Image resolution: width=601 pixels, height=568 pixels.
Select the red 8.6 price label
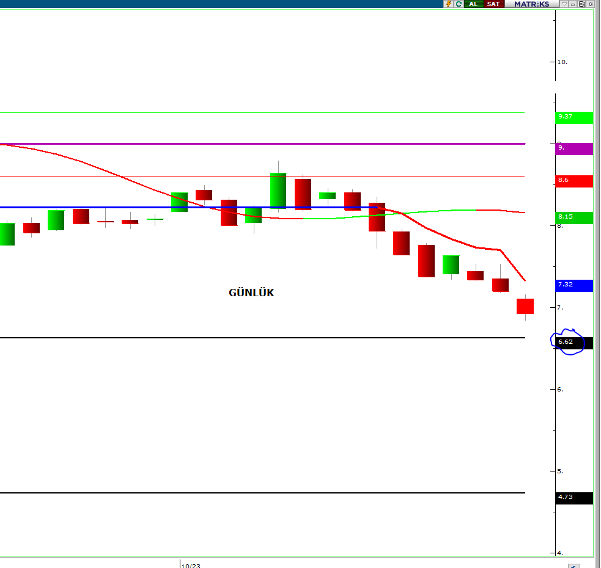click(573, 181)
